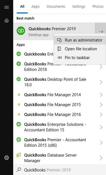
Task: Expand File Manager 2014 chevron
Action: [x=101, y=95]
